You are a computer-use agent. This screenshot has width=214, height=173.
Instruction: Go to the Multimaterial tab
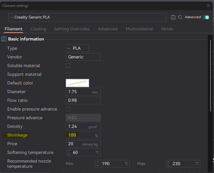click(x=139, y=29)
